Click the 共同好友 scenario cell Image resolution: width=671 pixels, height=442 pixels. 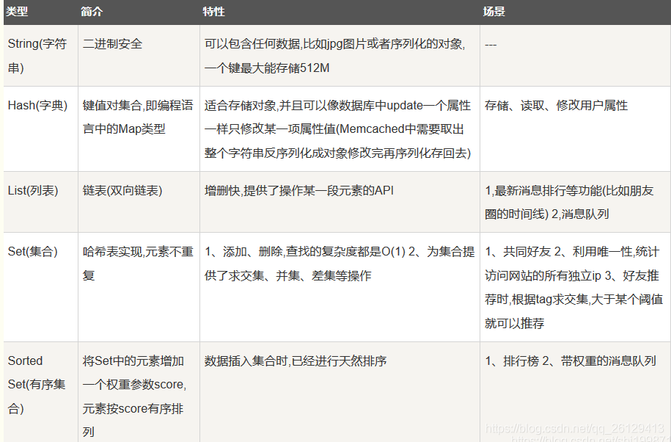pyautogui.click(x=575, y=287)
